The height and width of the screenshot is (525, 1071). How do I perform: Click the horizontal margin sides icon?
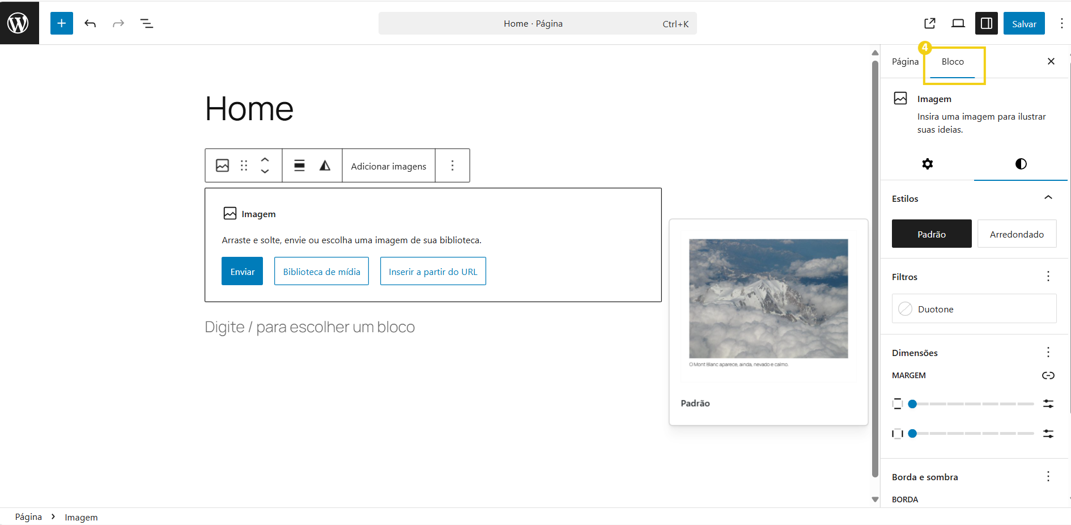pos(898,434)
